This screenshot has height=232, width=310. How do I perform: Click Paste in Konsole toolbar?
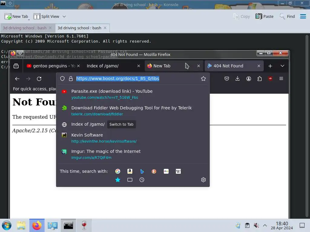264,17
